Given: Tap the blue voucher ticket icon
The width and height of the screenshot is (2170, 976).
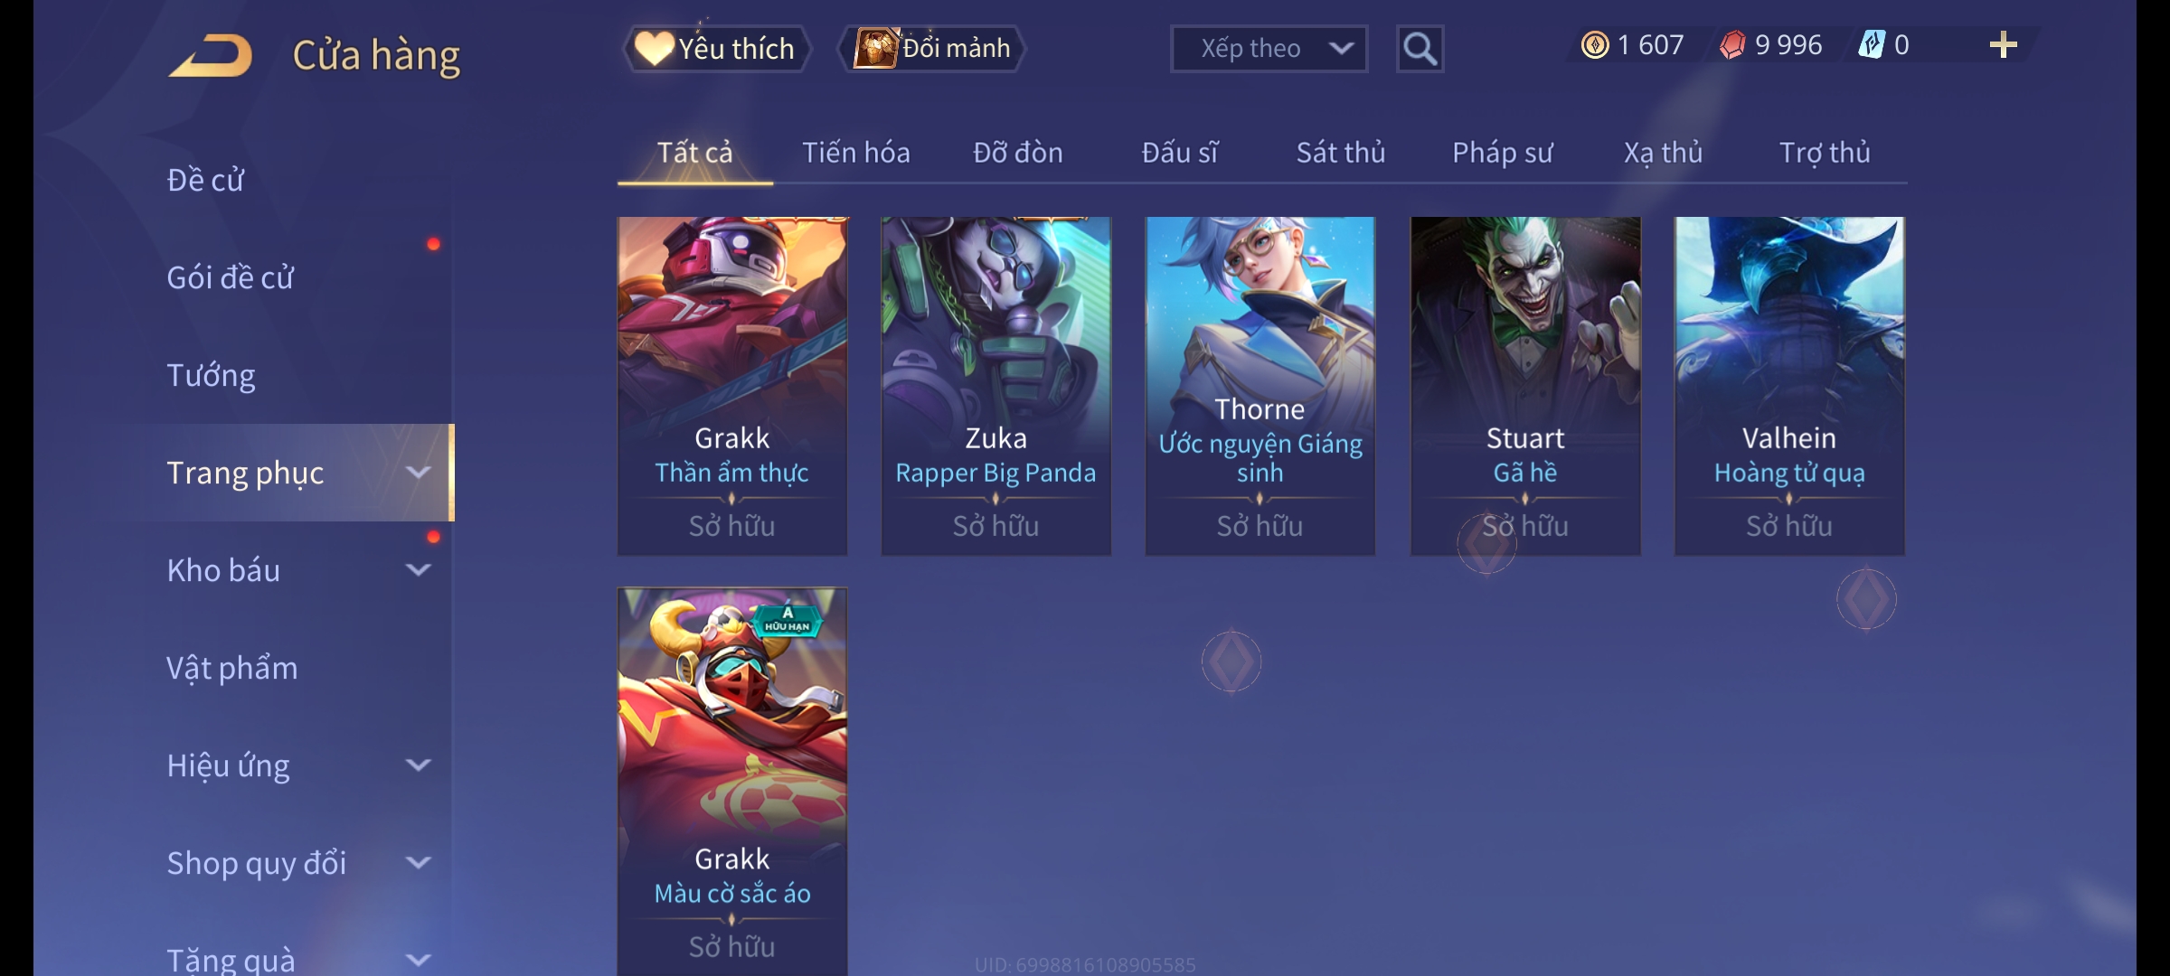Looking at the screenshot, I should pos(1871,45).
